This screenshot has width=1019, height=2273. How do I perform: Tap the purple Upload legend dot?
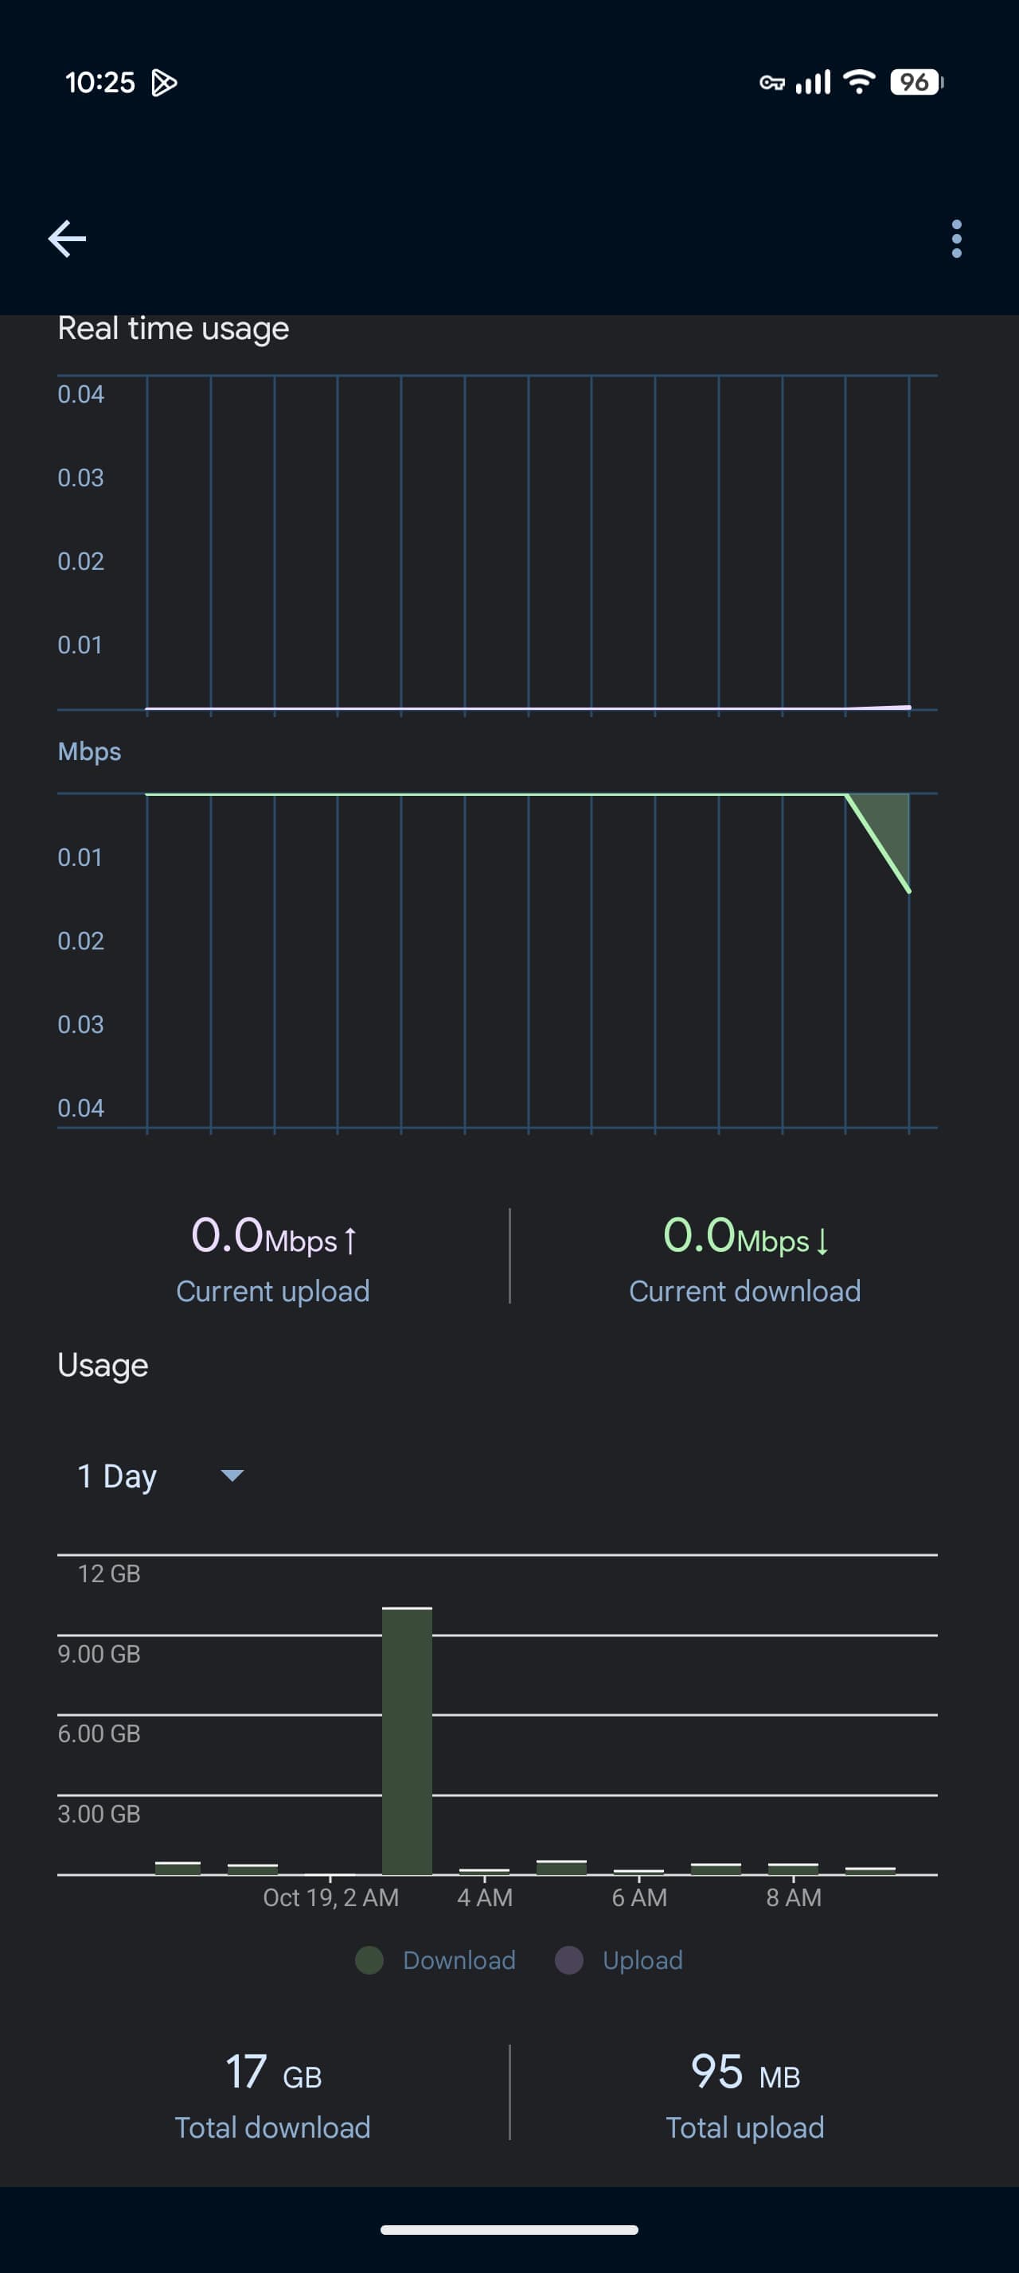pyautogui.click(x=569, y=1959)
